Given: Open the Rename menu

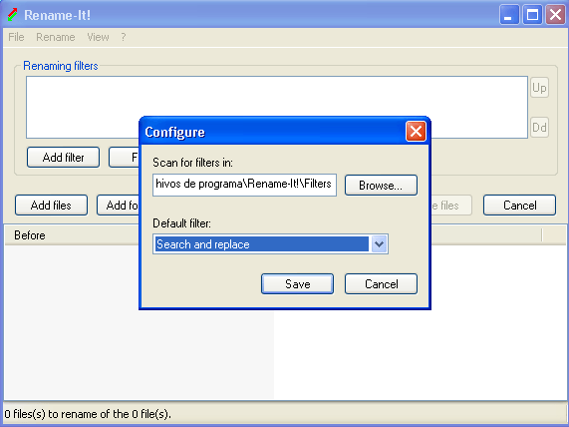Looking at the screenshot, I should point(56,37).
